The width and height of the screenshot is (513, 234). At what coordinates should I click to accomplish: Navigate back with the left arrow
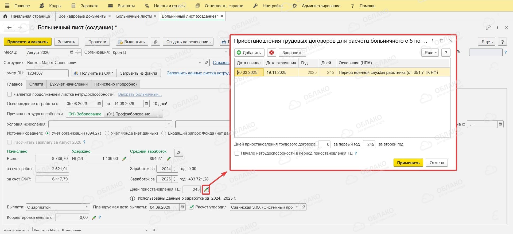[9, 27]
